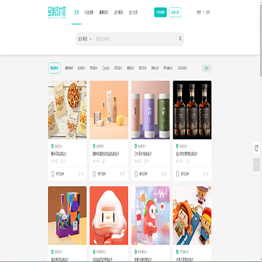This screenshot has height=262, width=262.
Task: Select the highlighted first tab in top navigation
Action: [76, 12]
